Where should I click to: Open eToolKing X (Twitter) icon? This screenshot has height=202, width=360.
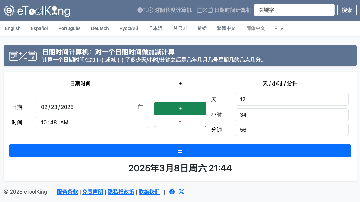181,192
